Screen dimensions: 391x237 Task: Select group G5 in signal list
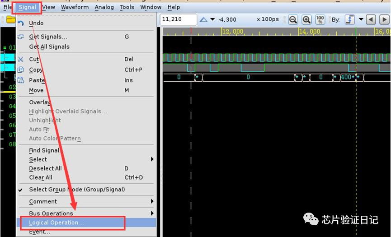(x=12, y=116)
